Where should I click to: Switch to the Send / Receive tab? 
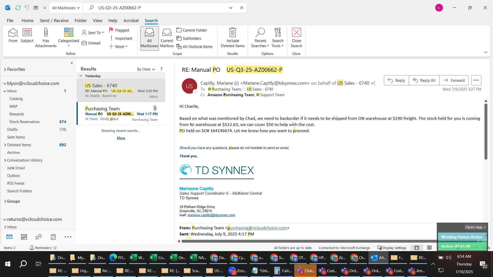coord(54,21)
